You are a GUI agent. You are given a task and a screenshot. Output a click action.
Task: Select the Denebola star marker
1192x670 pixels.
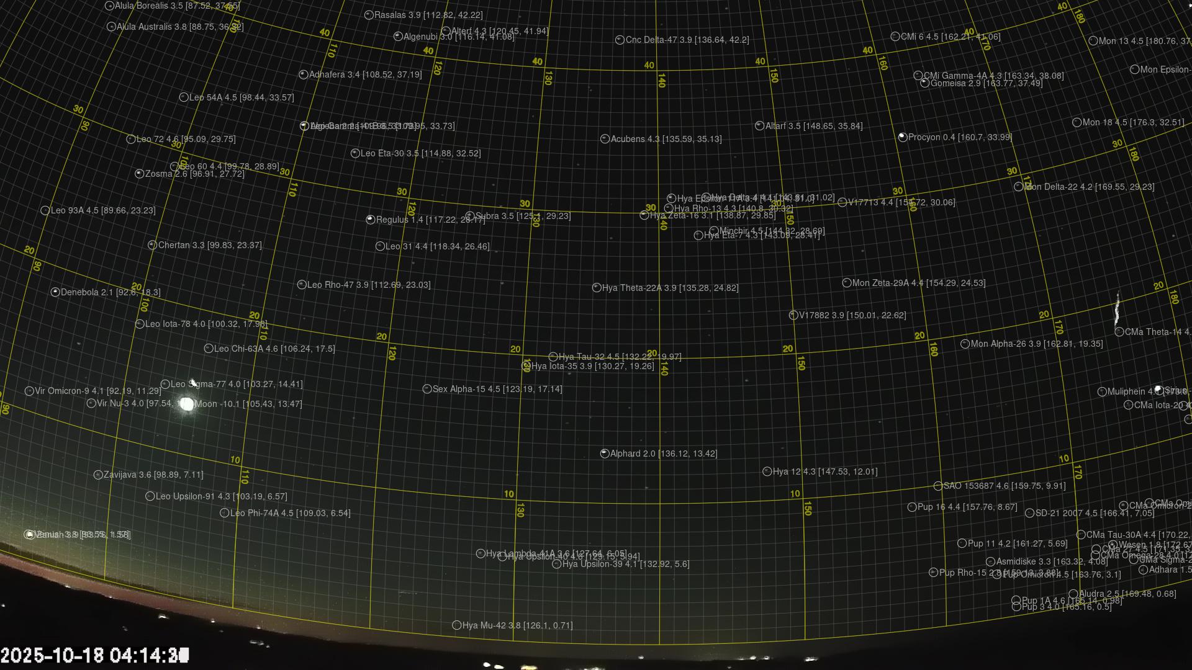tap(55, 292)
